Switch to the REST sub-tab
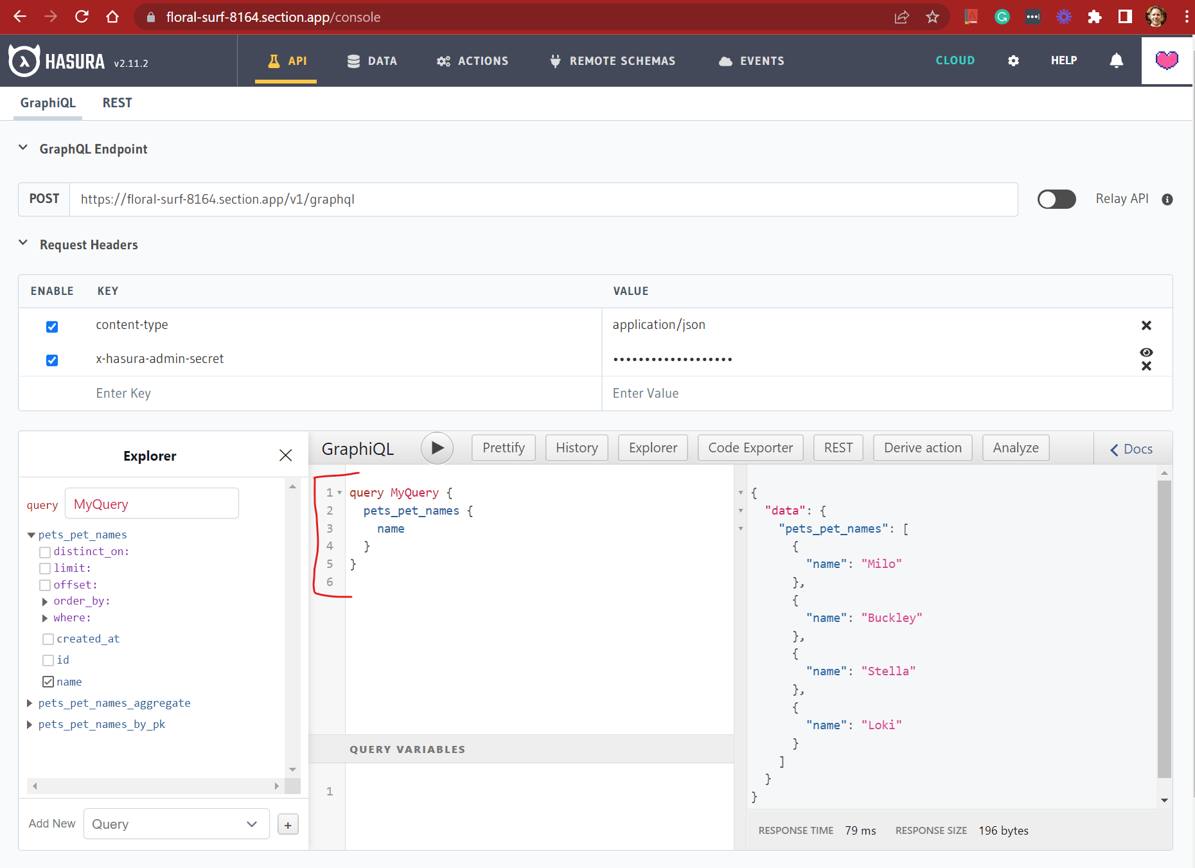The height and width of the screenshot is (868, 1195). click(x=117, y=103)
